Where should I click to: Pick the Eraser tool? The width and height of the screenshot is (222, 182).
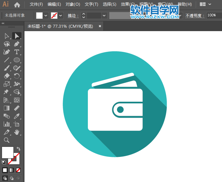(x=7, y=76)
